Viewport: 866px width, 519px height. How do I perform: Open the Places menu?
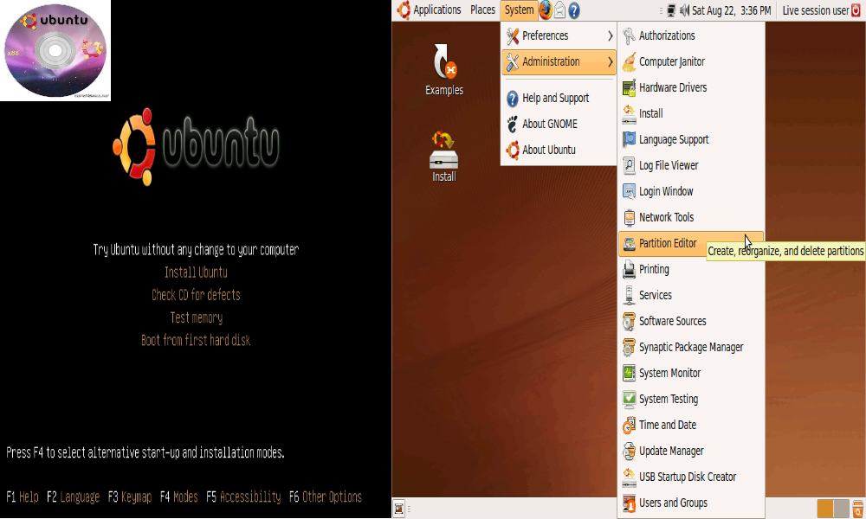coord(482,10)
